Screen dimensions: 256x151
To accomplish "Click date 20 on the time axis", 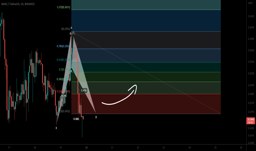I will (86, 148).
